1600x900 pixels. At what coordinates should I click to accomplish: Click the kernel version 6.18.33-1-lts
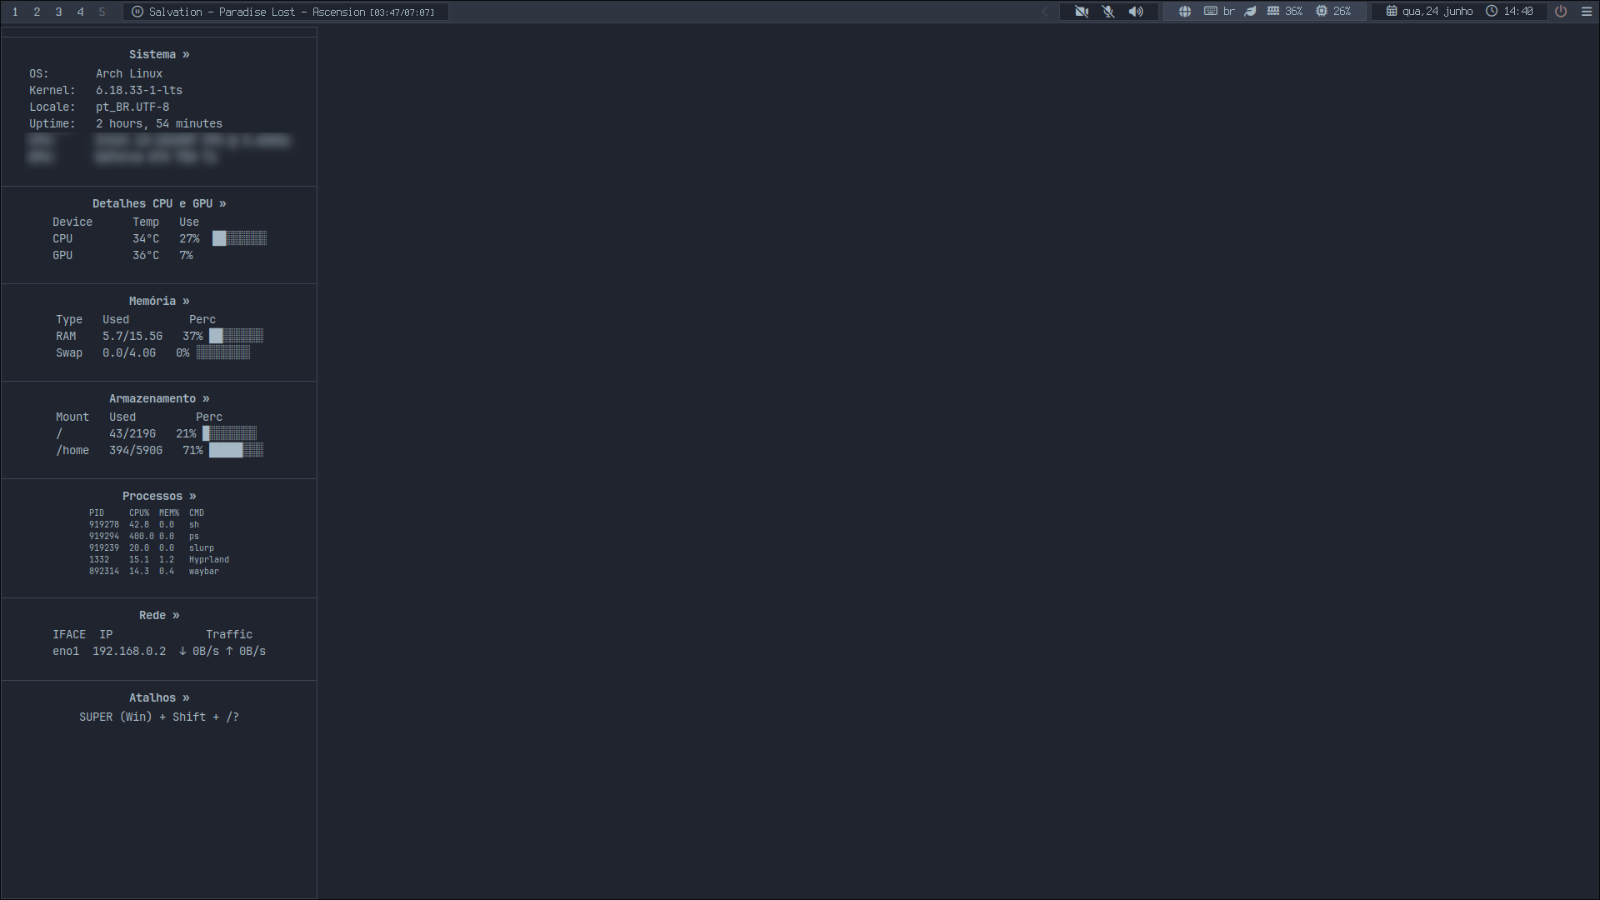(x=139, y=90)
